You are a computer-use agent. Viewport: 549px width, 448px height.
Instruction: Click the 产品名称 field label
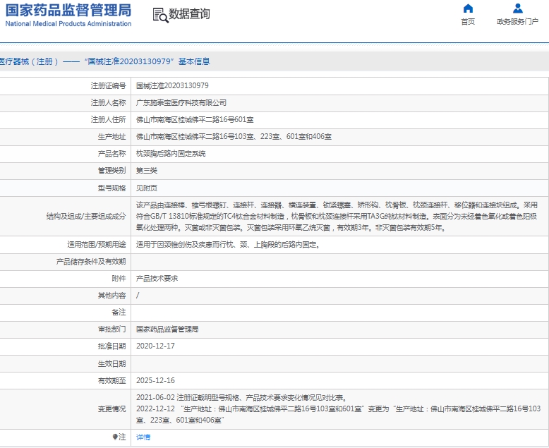point(111,154)
